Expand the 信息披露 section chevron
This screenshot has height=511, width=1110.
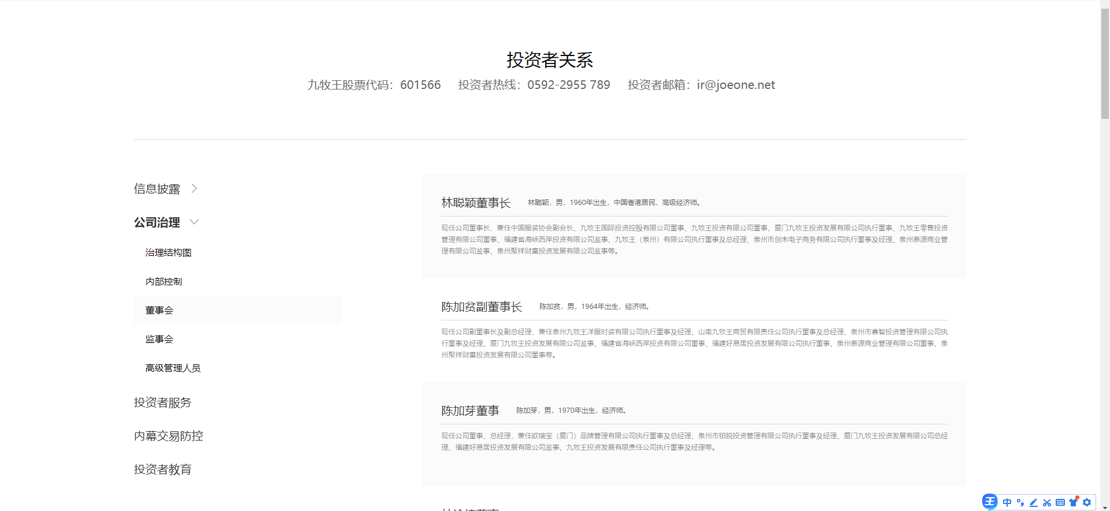pos(194,188)
